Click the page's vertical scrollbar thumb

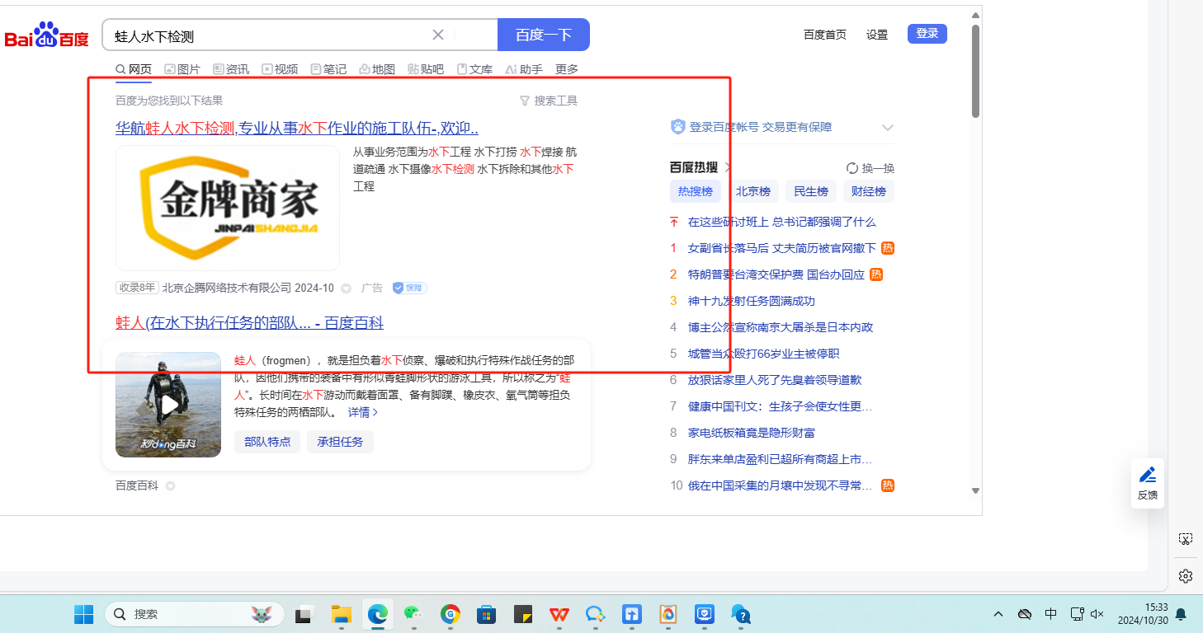coord(975,70)
